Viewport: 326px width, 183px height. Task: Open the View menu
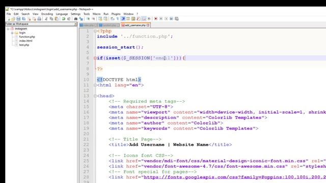(35, 14)
